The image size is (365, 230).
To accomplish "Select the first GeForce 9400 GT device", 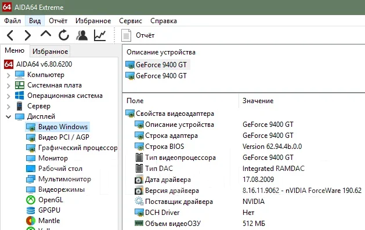I will coord(158,64).
